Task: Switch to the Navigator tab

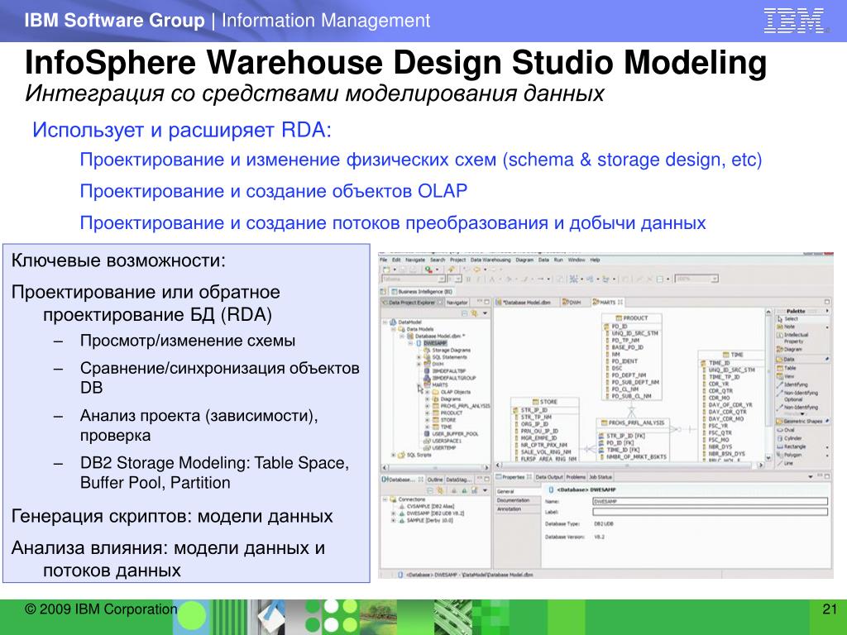Action: coord(457,303)
